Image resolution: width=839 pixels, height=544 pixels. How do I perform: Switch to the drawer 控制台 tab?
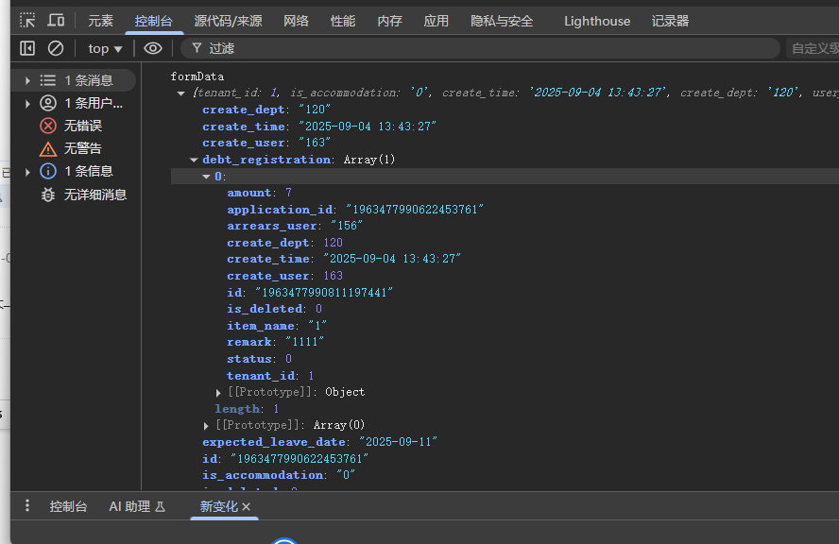pyautogui.click(x=68, y=506)
